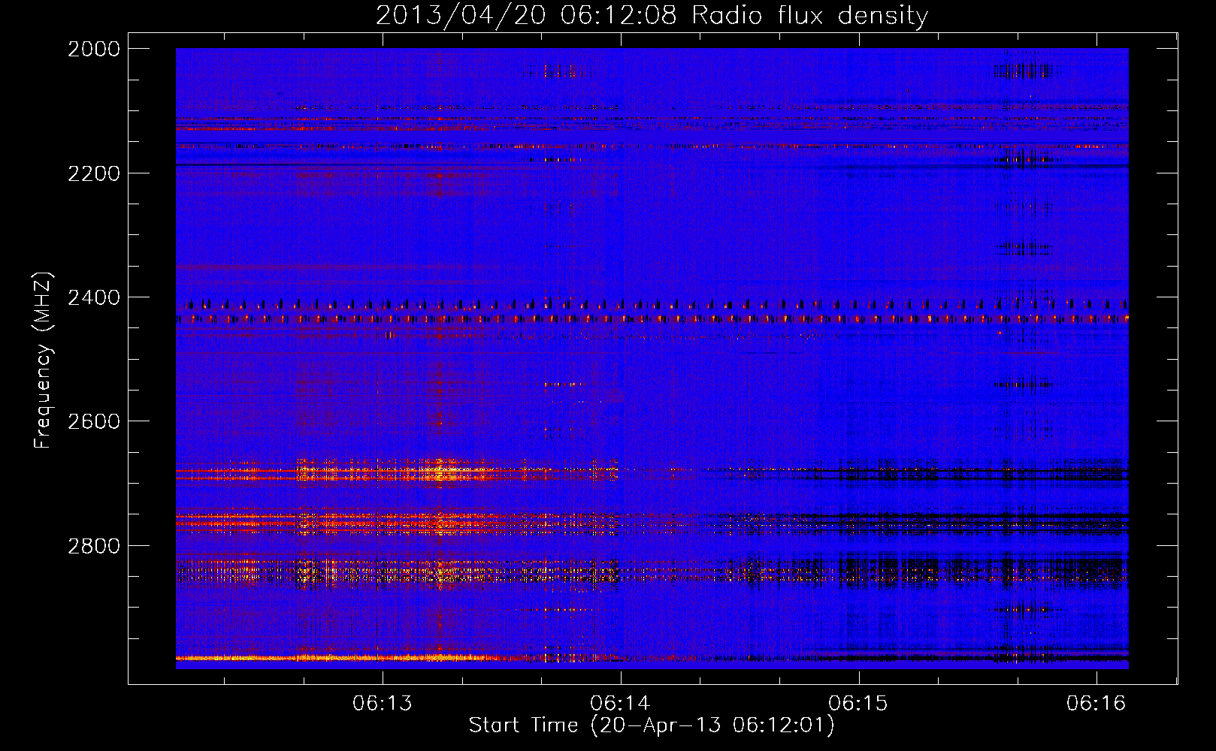This screenshot has height=751, width=1216.
Task: Click the "Frequency (MHZ)" axis label
Action: click(x=44, y=360)
